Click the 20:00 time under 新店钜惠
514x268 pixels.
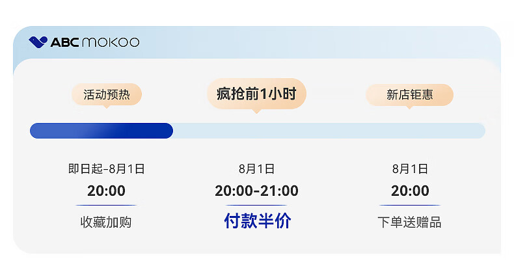click(410, 191)
